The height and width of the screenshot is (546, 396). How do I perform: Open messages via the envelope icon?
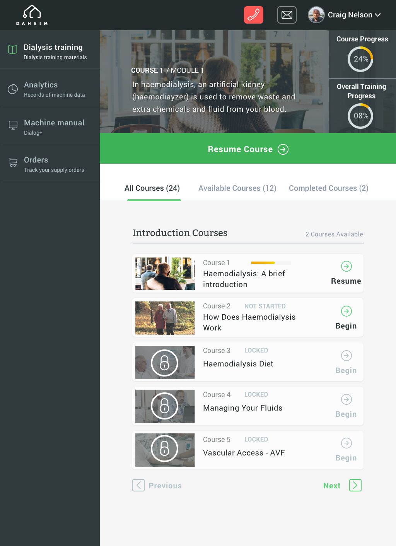(x=287, y=15)
